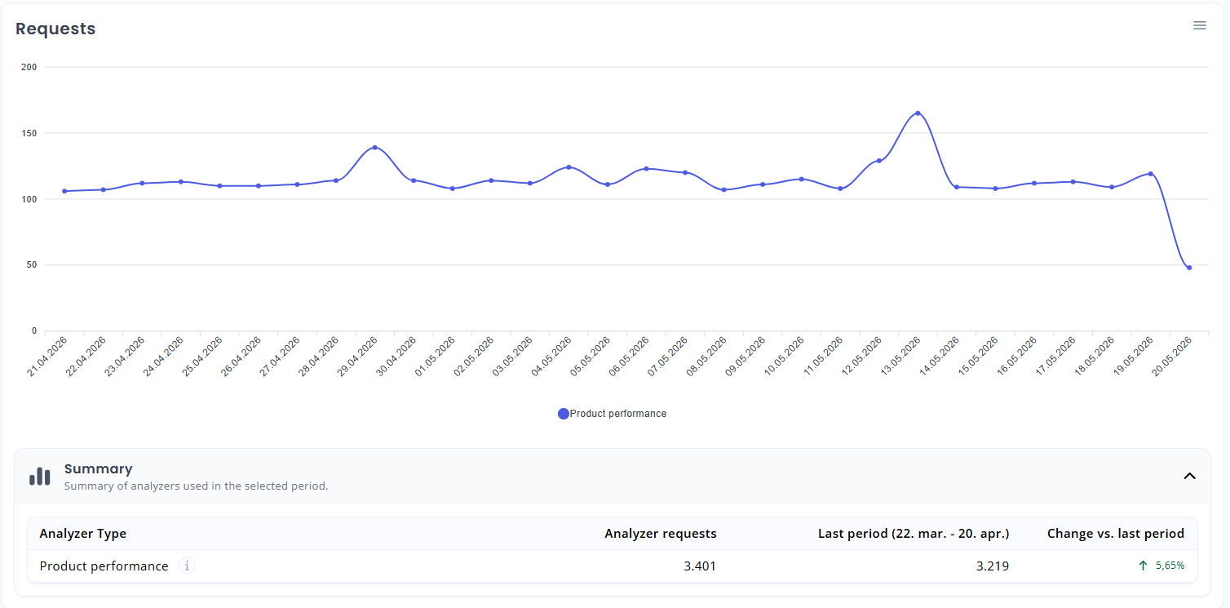Click the y-axis label 50
The height and width of the screenshot is (608, 1230).
(x=32, y=265)
